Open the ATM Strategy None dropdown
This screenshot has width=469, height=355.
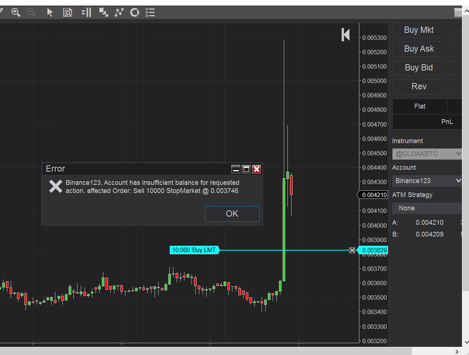(x=427, y=208)
